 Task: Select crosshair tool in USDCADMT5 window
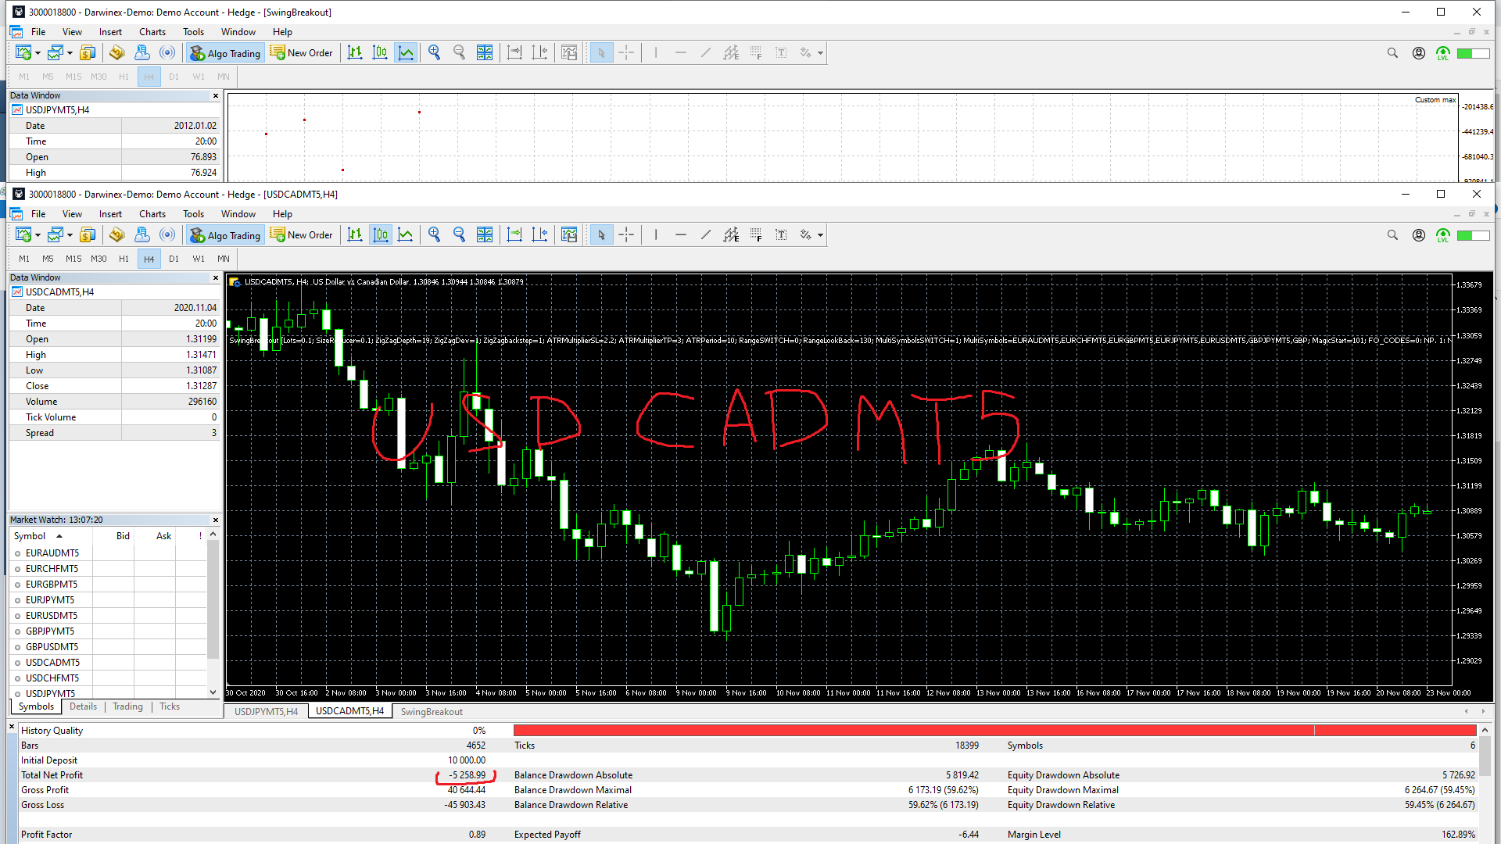626,235
